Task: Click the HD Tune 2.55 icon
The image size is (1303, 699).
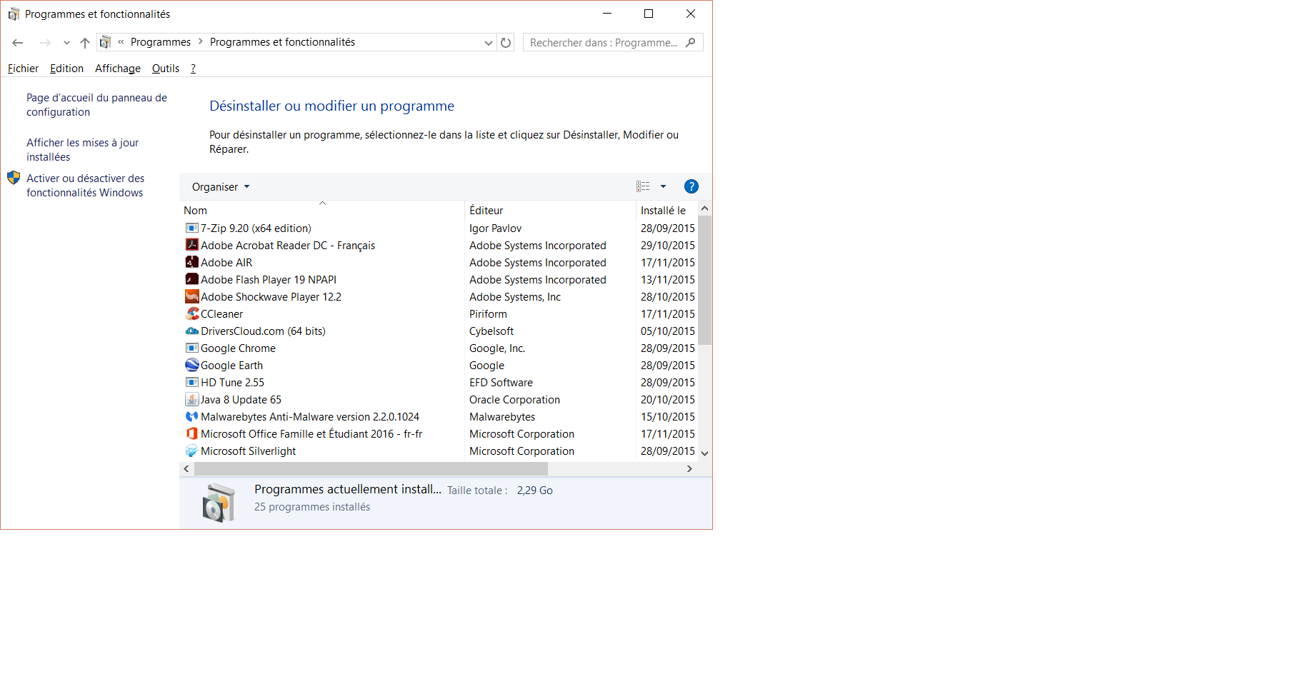Action: pyautogui.click(x=191, y=382)
